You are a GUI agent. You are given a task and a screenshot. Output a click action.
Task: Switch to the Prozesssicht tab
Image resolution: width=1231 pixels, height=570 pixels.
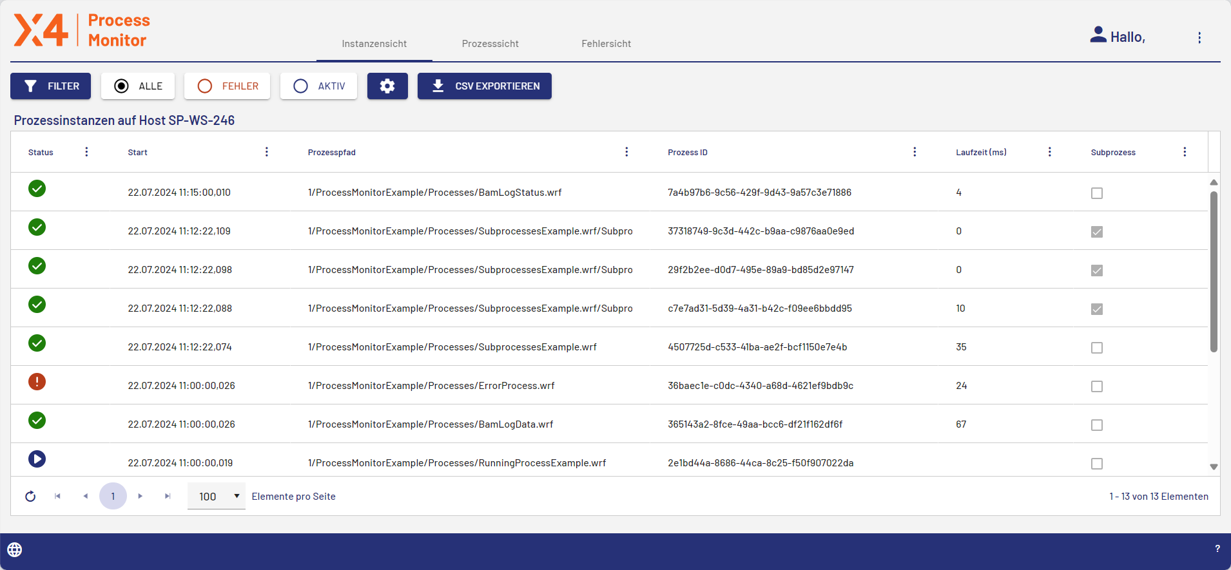point(490,44)
